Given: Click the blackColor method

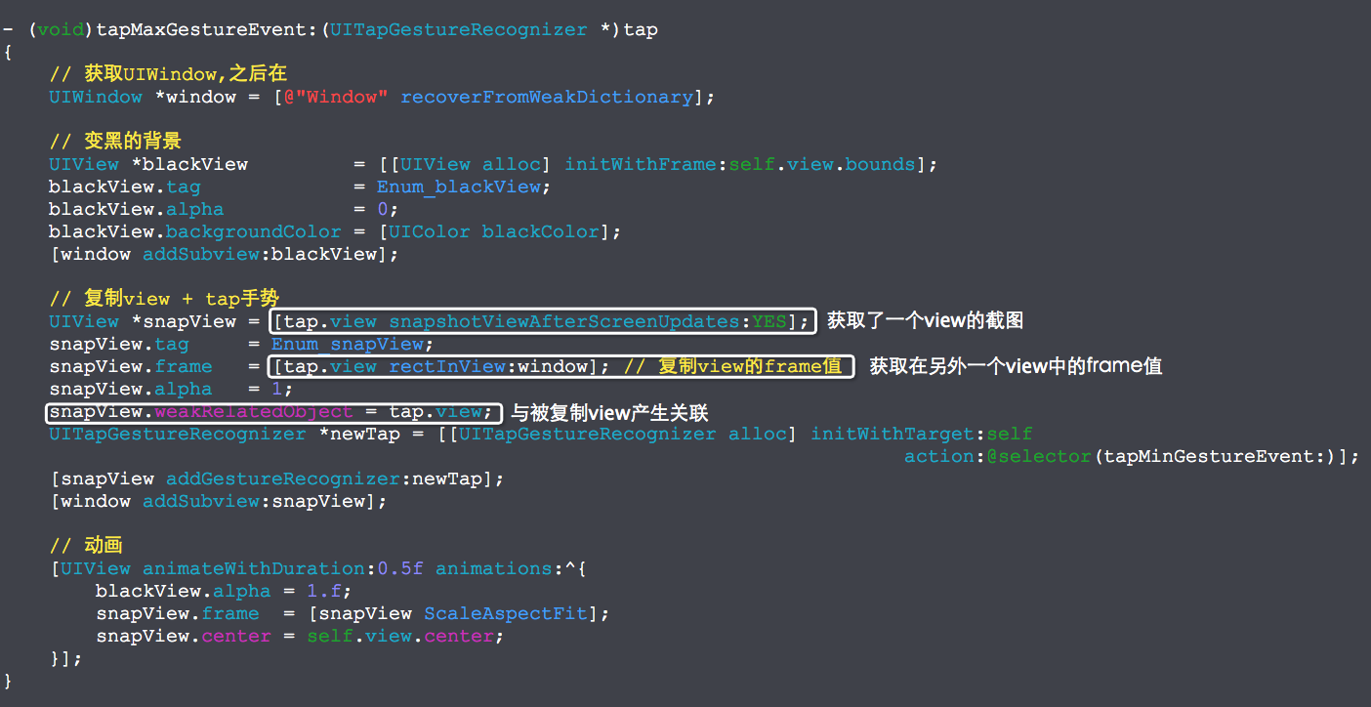Looking at the screenshot, I should pyautogui.click(x=540, y=231).
